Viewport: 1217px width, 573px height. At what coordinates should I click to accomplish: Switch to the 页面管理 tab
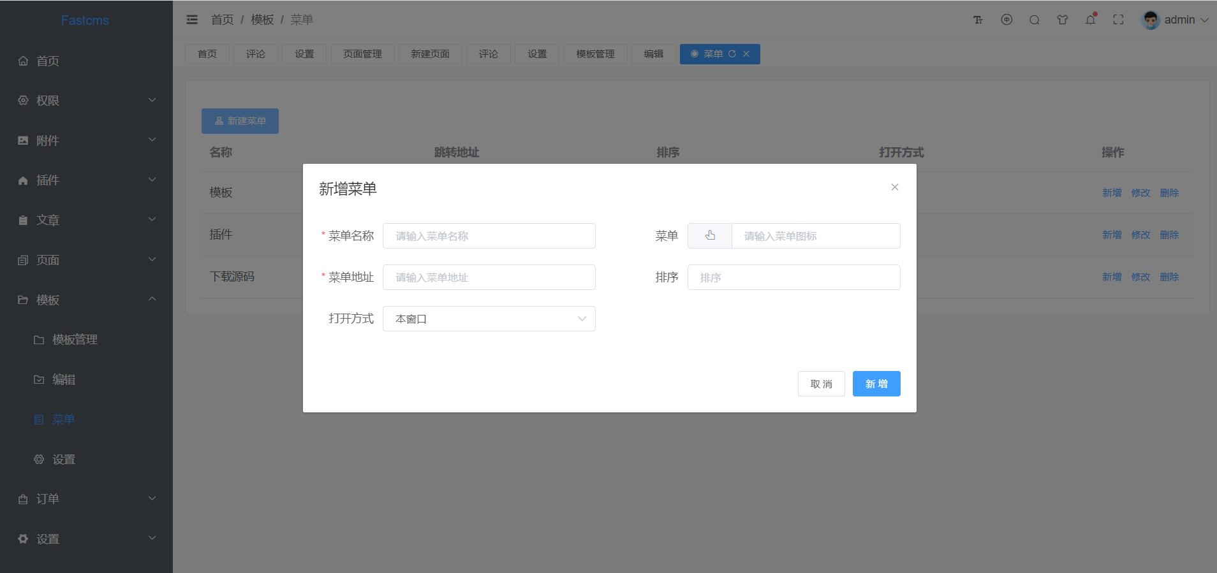pos(362,54)
